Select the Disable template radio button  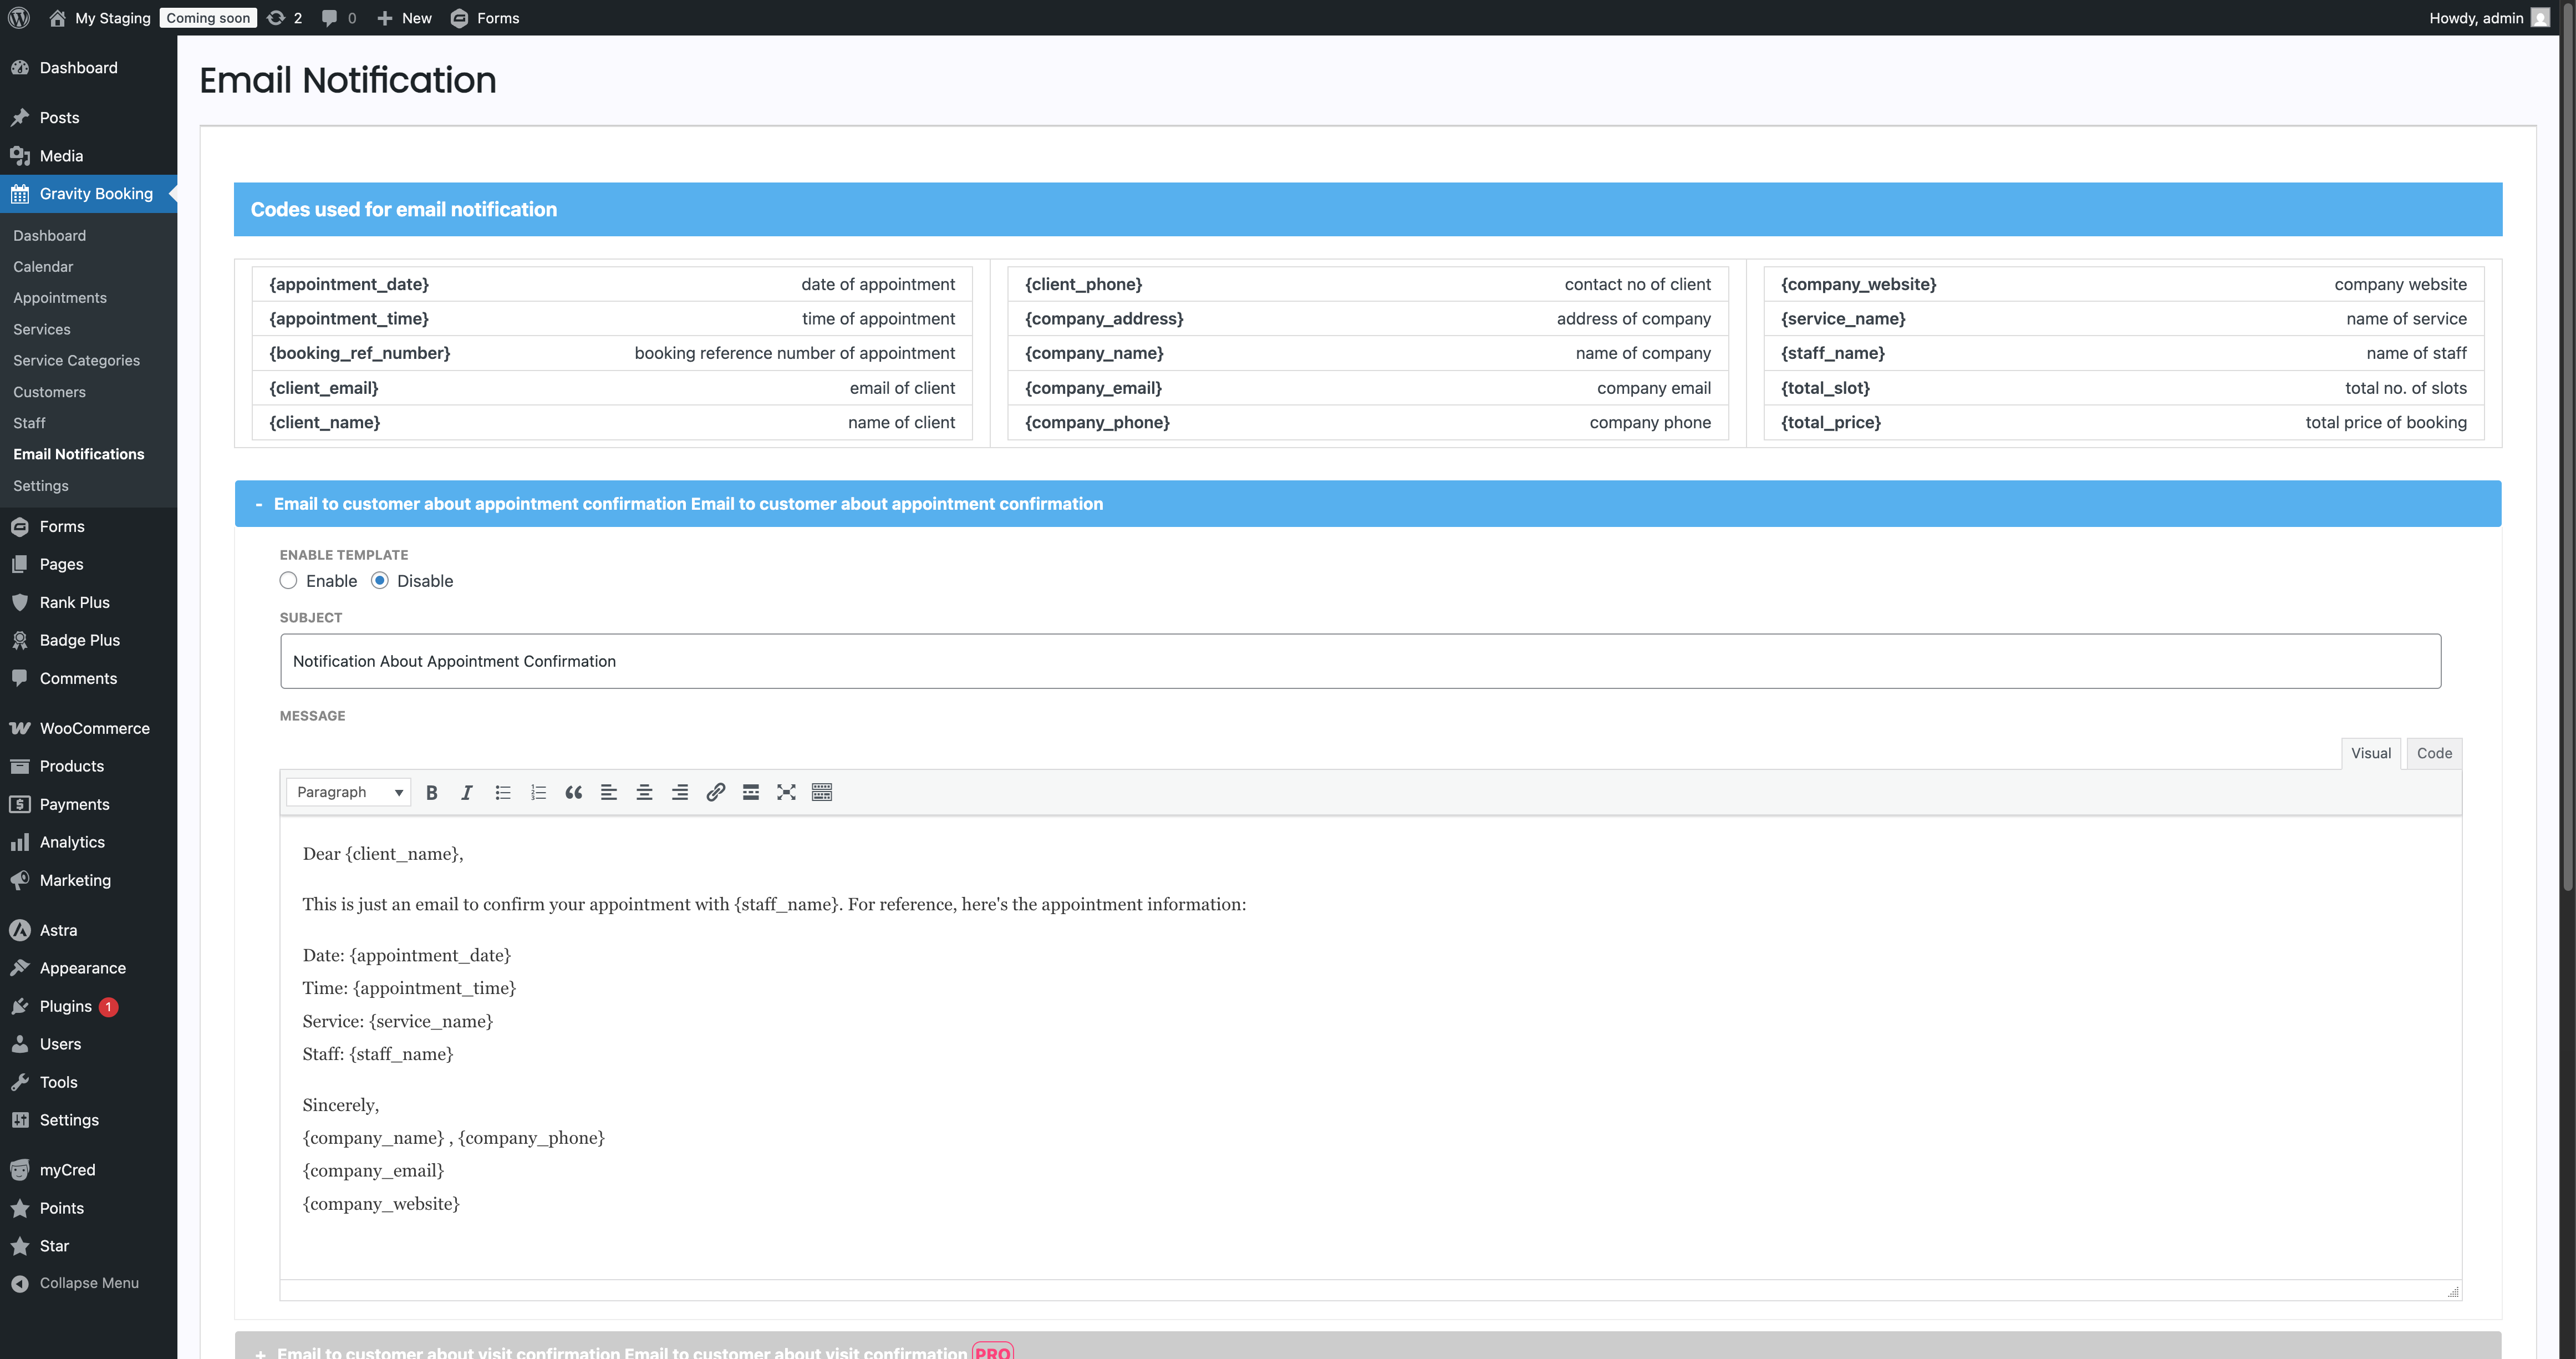point(380,580)
